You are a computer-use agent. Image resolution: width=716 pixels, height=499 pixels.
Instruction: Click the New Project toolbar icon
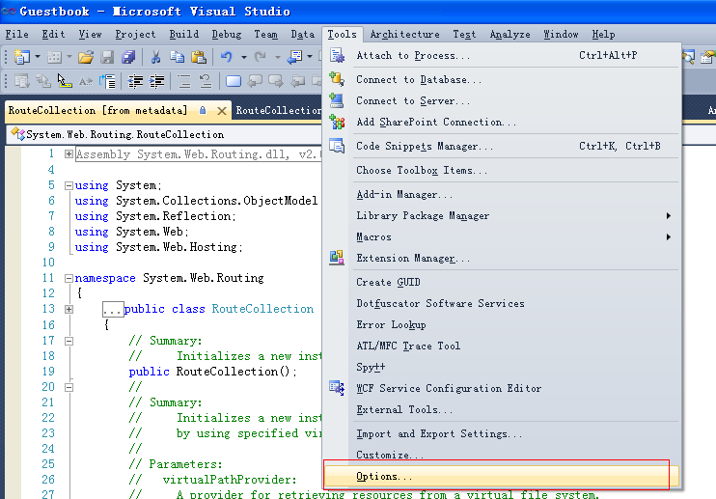22,57
